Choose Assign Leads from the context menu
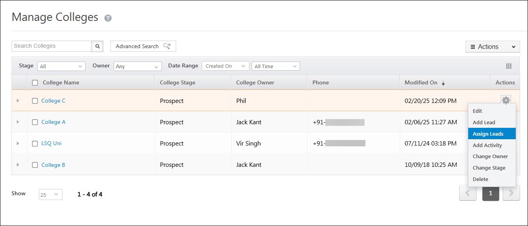This screenshot has height=226, width=528. pos(488,134)
